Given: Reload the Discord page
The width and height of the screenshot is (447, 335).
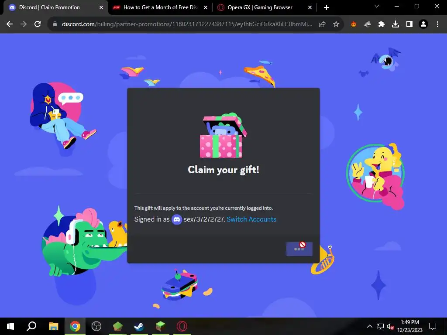Looking at the screenshot, I should pos(38,24).
